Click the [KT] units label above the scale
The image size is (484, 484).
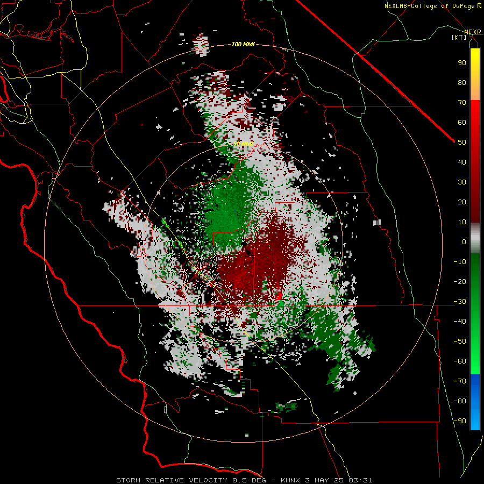point(459,37)
